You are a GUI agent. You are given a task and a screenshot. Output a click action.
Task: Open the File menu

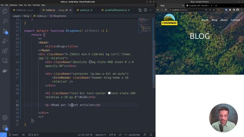[2, 5]
